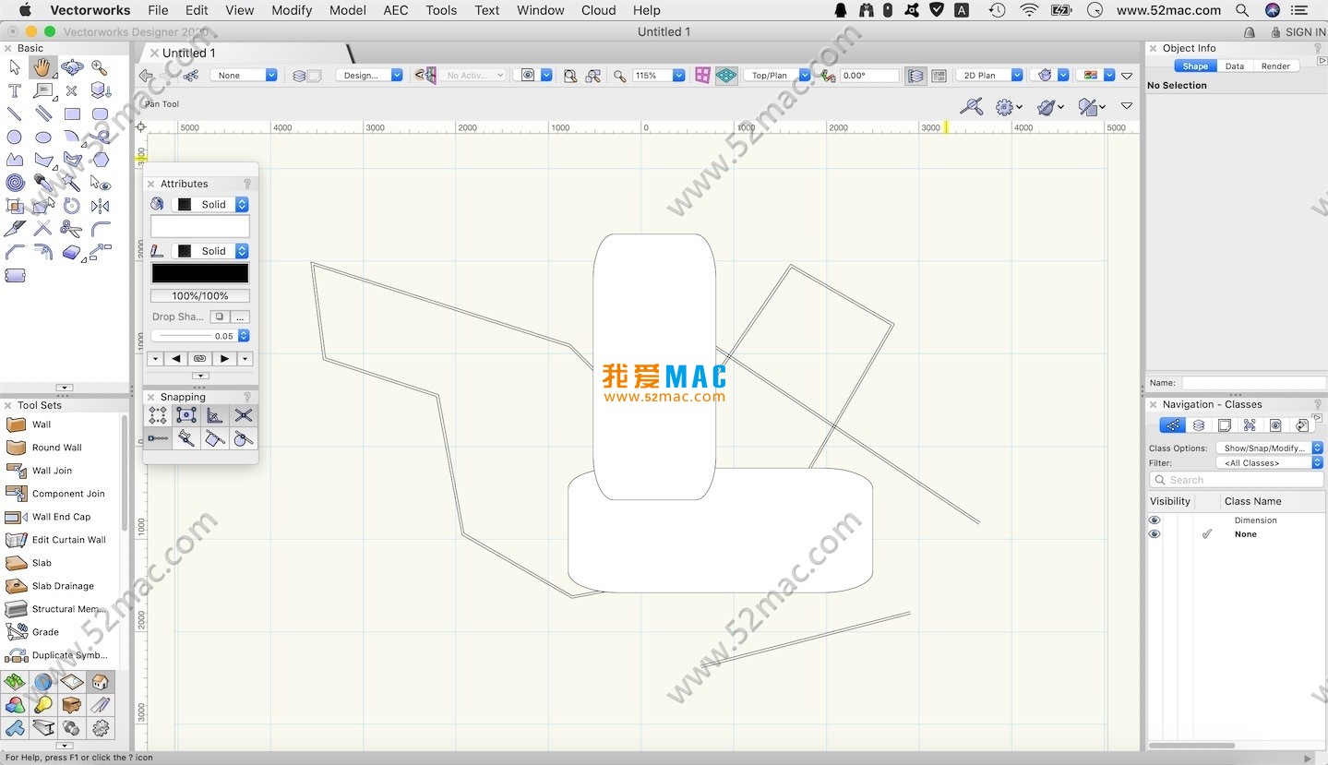1328x765 pixels.
Task: Choose the Eyedropper tool
Action: click(x=42, y=183)
